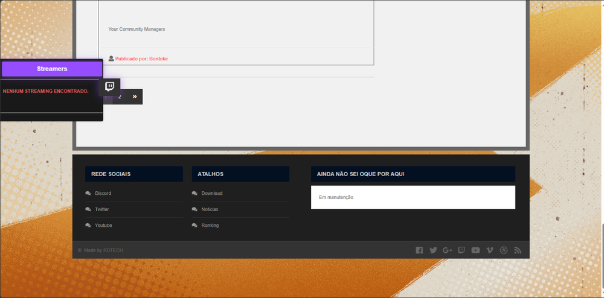The image size is (604, 298).
Task: Select Noticias under Atalhos
Action: coord(210,209)
